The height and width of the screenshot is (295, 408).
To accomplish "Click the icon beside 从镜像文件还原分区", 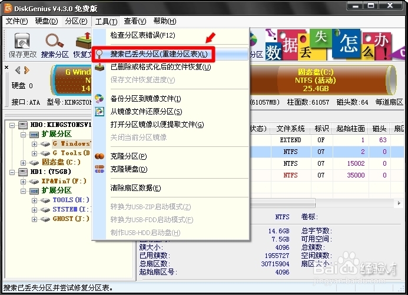I will 99,112.
